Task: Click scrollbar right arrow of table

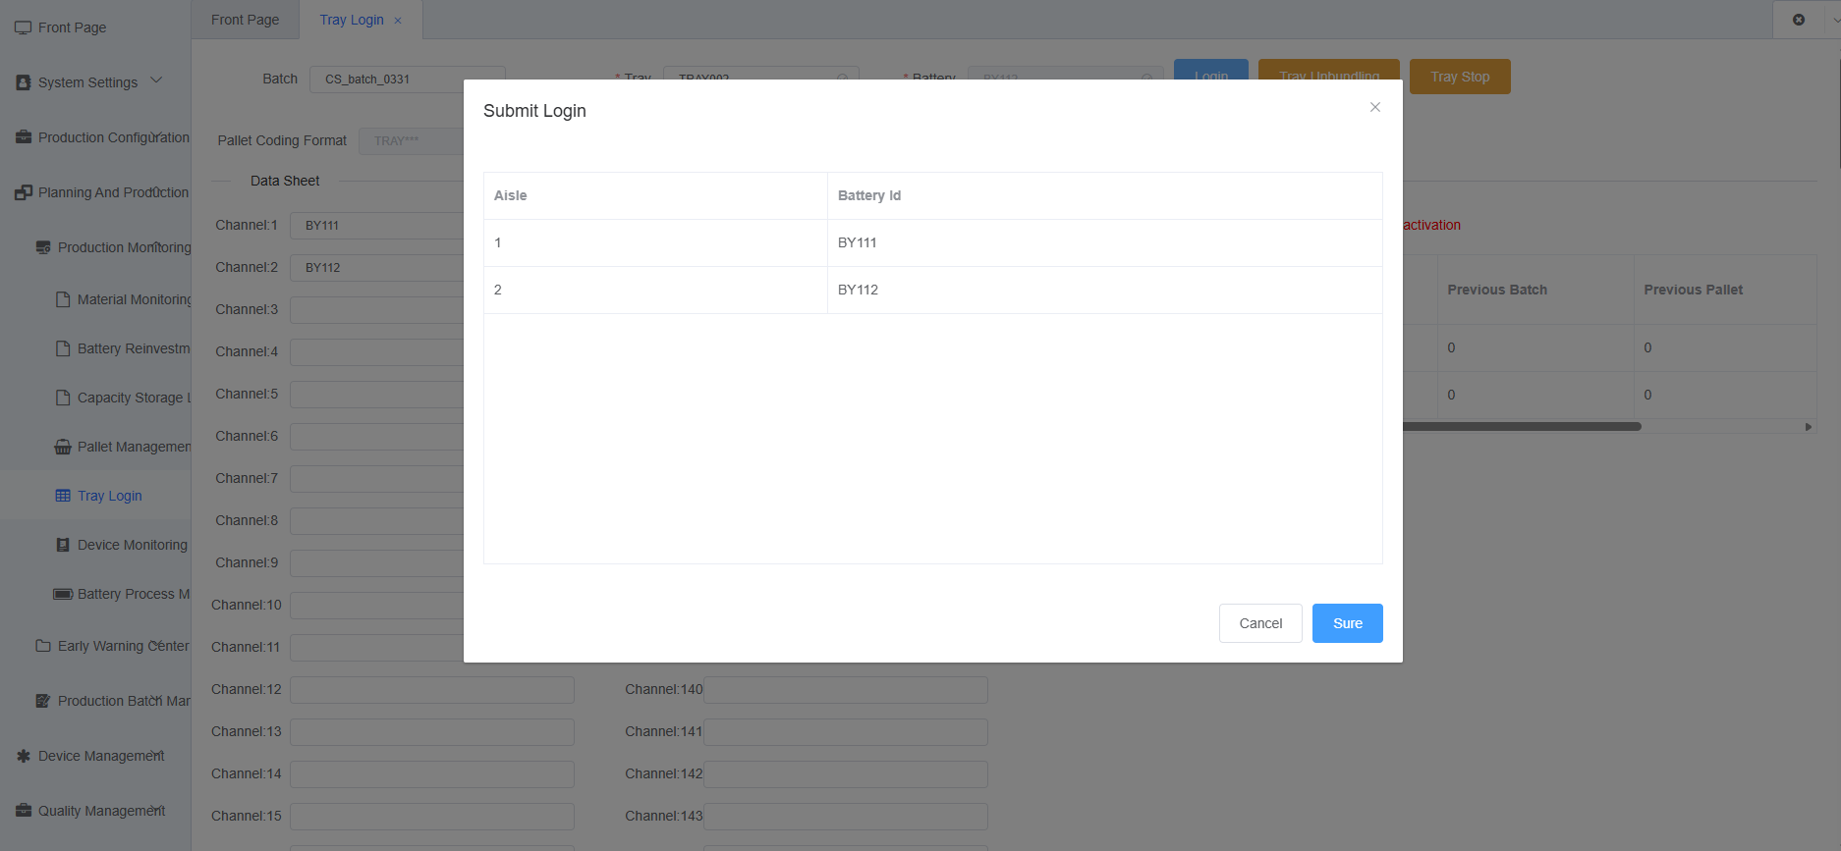Action: point(1809,427)
